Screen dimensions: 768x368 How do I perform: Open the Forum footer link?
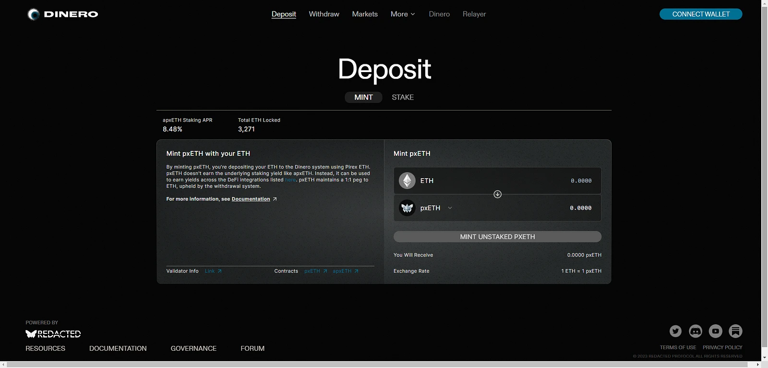252,348
